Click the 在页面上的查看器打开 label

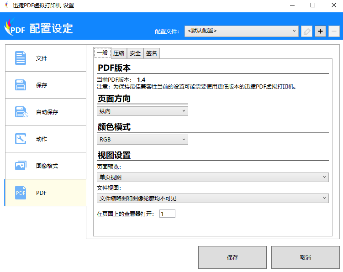pos(125,214)
